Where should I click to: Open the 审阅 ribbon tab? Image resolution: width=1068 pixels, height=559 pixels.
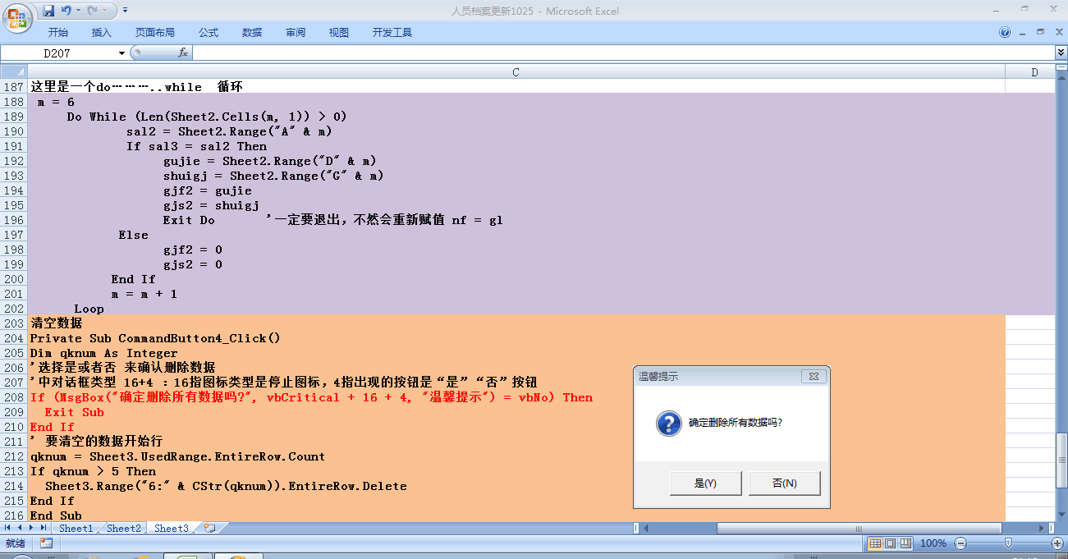(296, 33)
